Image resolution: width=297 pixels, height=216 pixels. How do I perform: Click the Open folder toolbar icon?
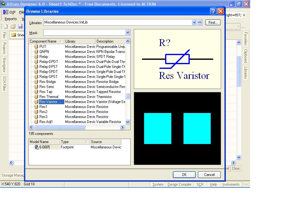[13, 26]
